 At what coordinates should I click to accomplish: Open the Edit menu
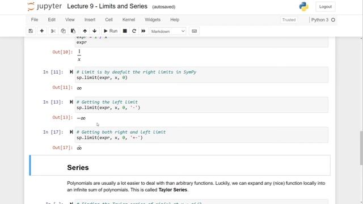point(52,20)
